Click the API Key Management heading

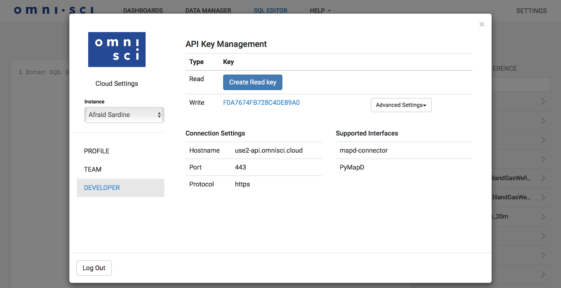tap(226, 44)
